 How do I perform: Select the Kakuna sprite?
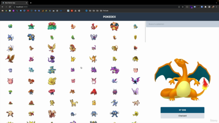[136, 37]
